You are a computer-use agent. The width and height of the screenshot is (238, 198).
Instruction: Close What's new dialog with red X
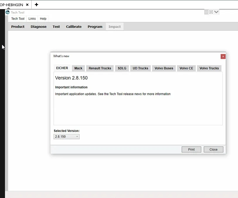tap(223, 57)
